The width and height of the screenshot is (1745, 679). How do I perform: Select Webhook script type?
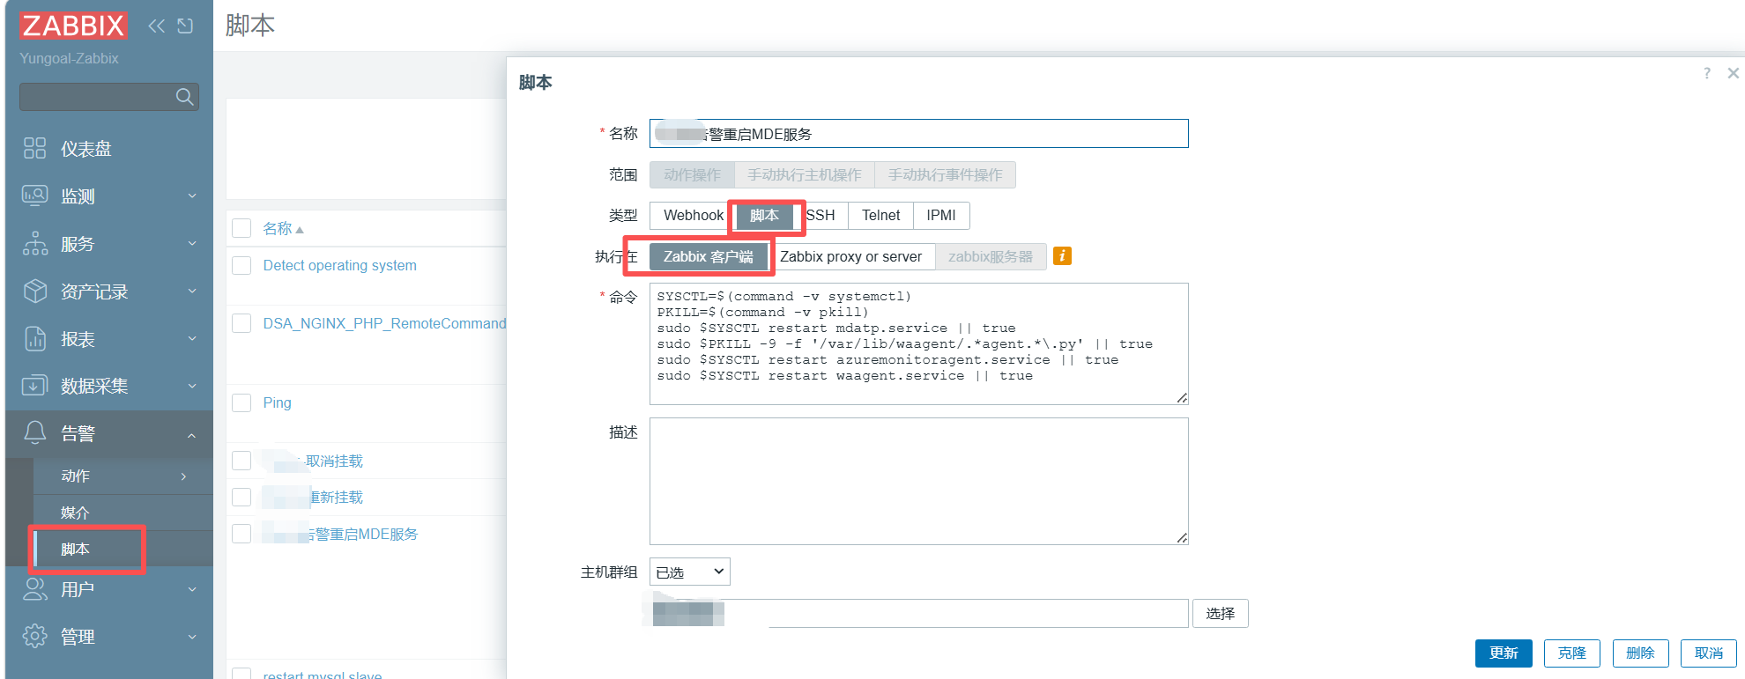tap(693, 215)
